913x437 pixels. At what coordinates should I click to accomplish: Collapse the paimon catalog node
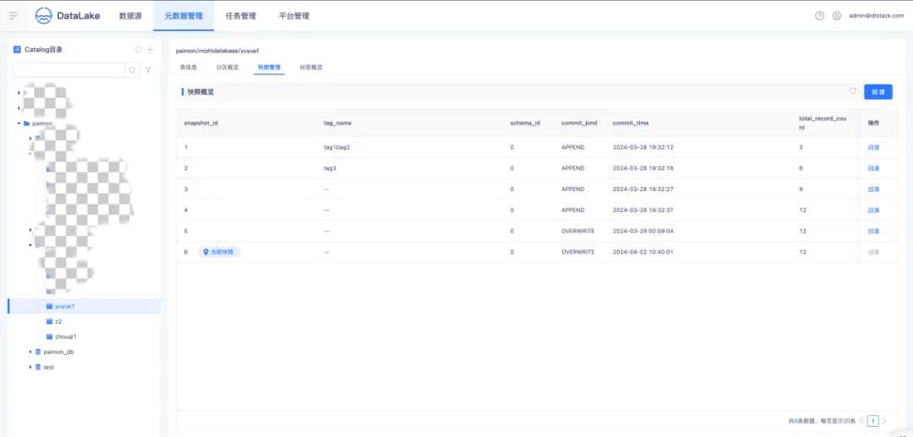click(19, 123)
